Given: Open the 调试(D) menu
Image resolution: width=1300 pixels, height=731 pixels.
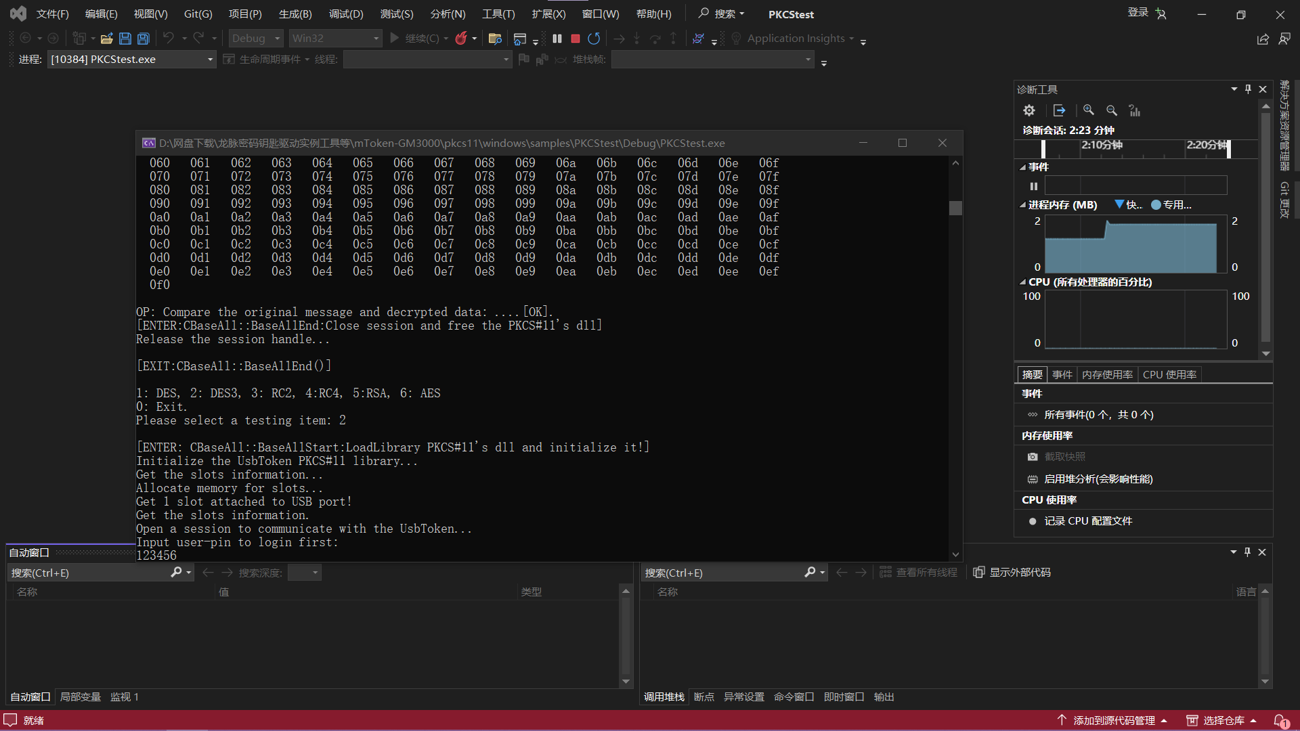Looking at the screenshot, I should pyautogui.click(x=346, y=14).
